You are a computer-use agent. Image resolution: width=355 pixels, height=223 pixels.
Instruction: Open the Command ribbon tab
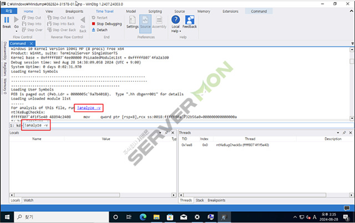pos(259,11)
